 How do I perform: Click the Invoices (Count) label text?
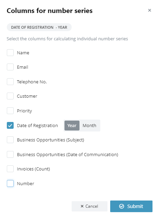[x=33, y=169]
